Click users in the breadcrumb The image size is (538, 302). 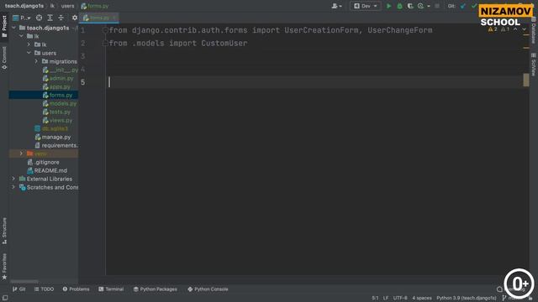67,6
